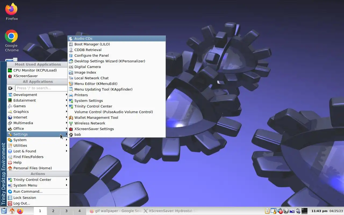Open XScreenSaver Settings
The height and width of the screenshot is (215, 344).
117,129
